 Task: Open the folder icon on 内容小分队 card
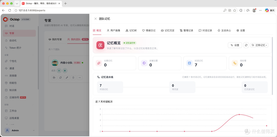coord(54,77)
